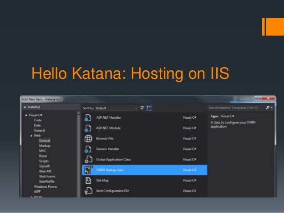Select SignalR in the category tree
284x213 pixels.
click(45, 166)
